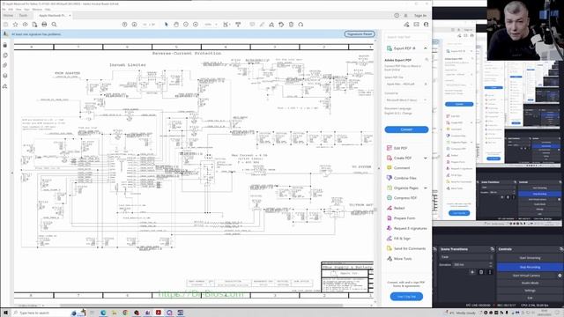Open the notifications bell in Acrobat
Image resolution: width=564 pixels, height=317 pixels.
(x=405, y=16)
